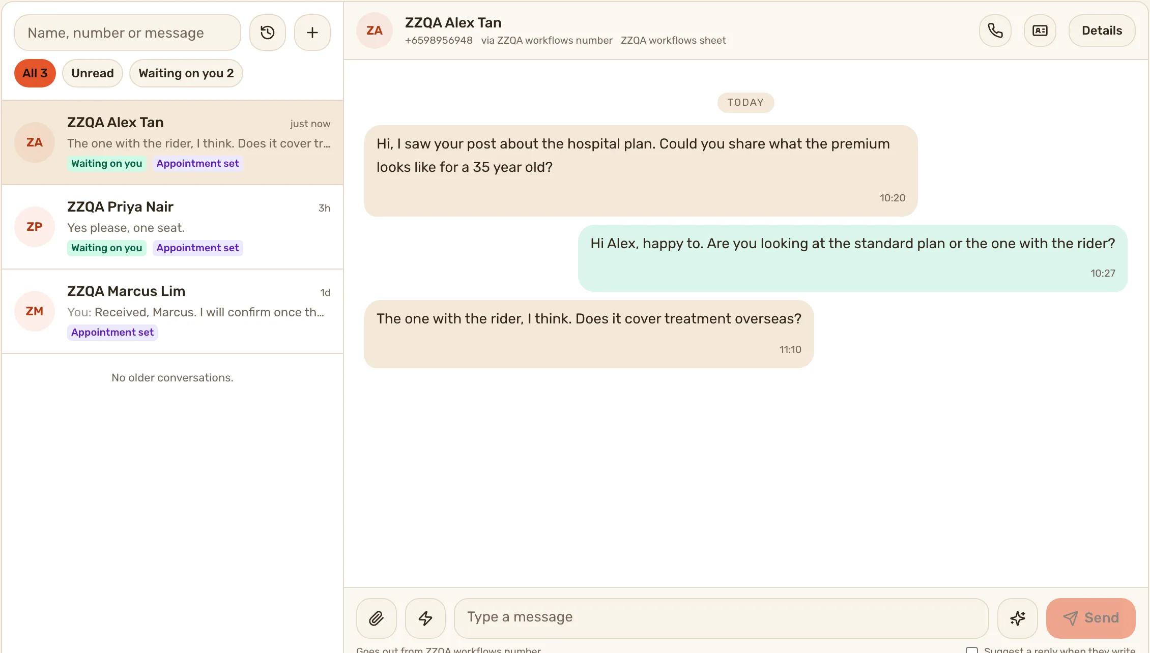Click the Name, number or message search box
Viewport: 1150px width, 653px height.
pos(128,33)
